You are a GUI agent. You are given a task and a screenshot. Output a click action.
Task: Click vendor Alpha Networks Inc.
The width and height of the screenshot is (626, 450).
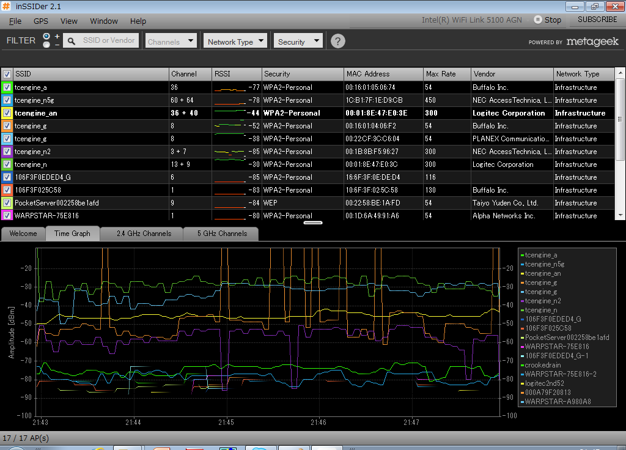tap(504, 216)
